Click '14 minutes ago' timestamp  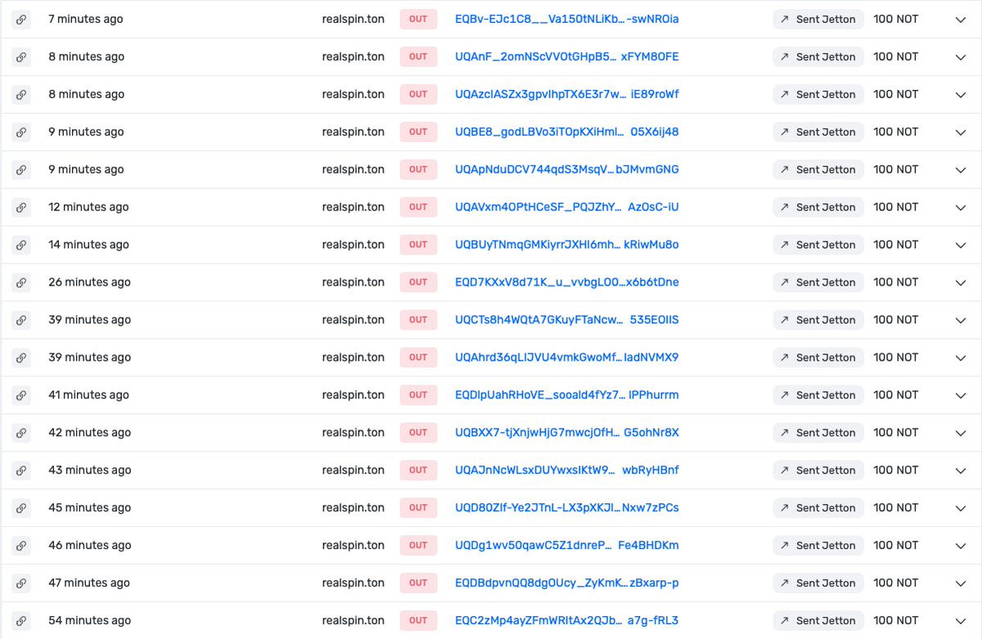point(88,245)
